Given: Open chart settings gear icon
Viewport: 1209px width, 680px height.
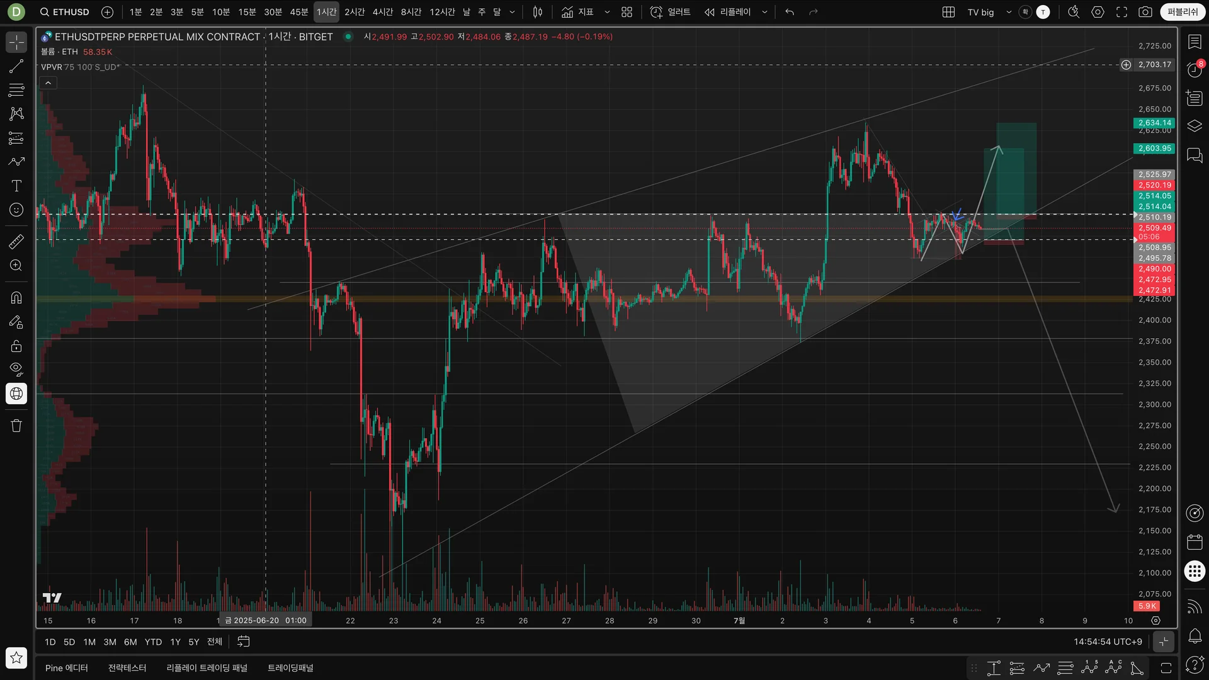Looking at the screenshot, I should [1098, 12].
